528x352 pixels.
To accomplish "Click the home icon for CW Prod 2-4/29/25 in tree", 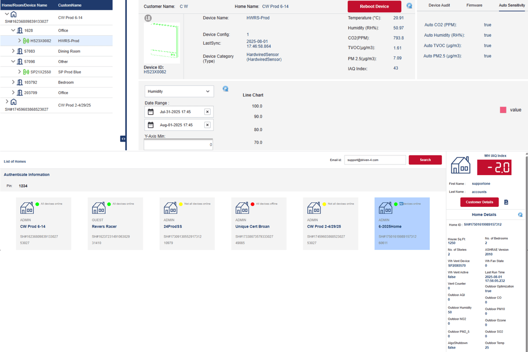I will coord(13,102).
